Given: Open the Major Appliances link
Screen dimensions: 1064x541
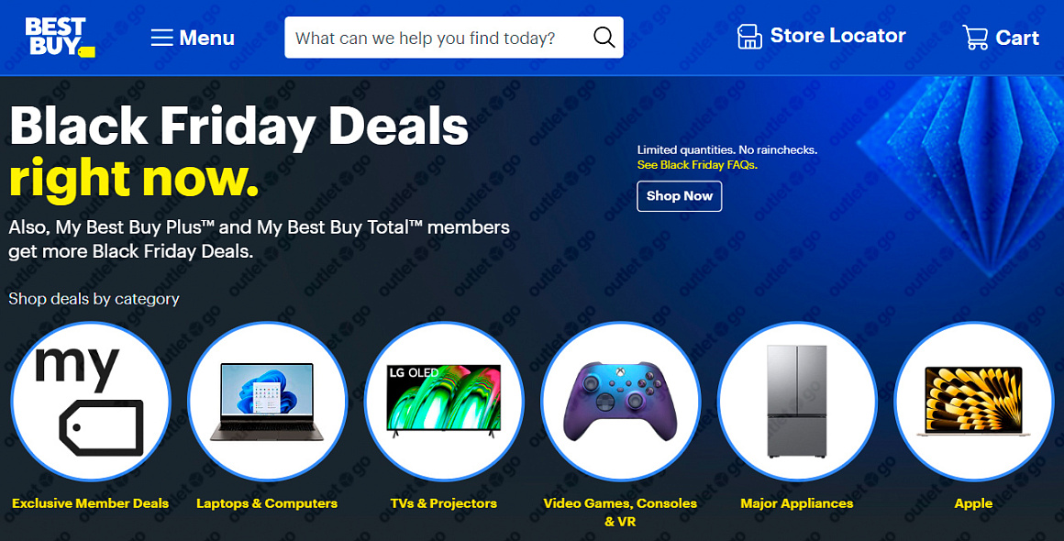Looking at the screenshot, I should 797,503.
